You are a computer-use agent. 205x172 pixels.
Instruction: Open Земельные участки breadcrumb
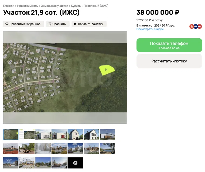(x=54, y=6)
